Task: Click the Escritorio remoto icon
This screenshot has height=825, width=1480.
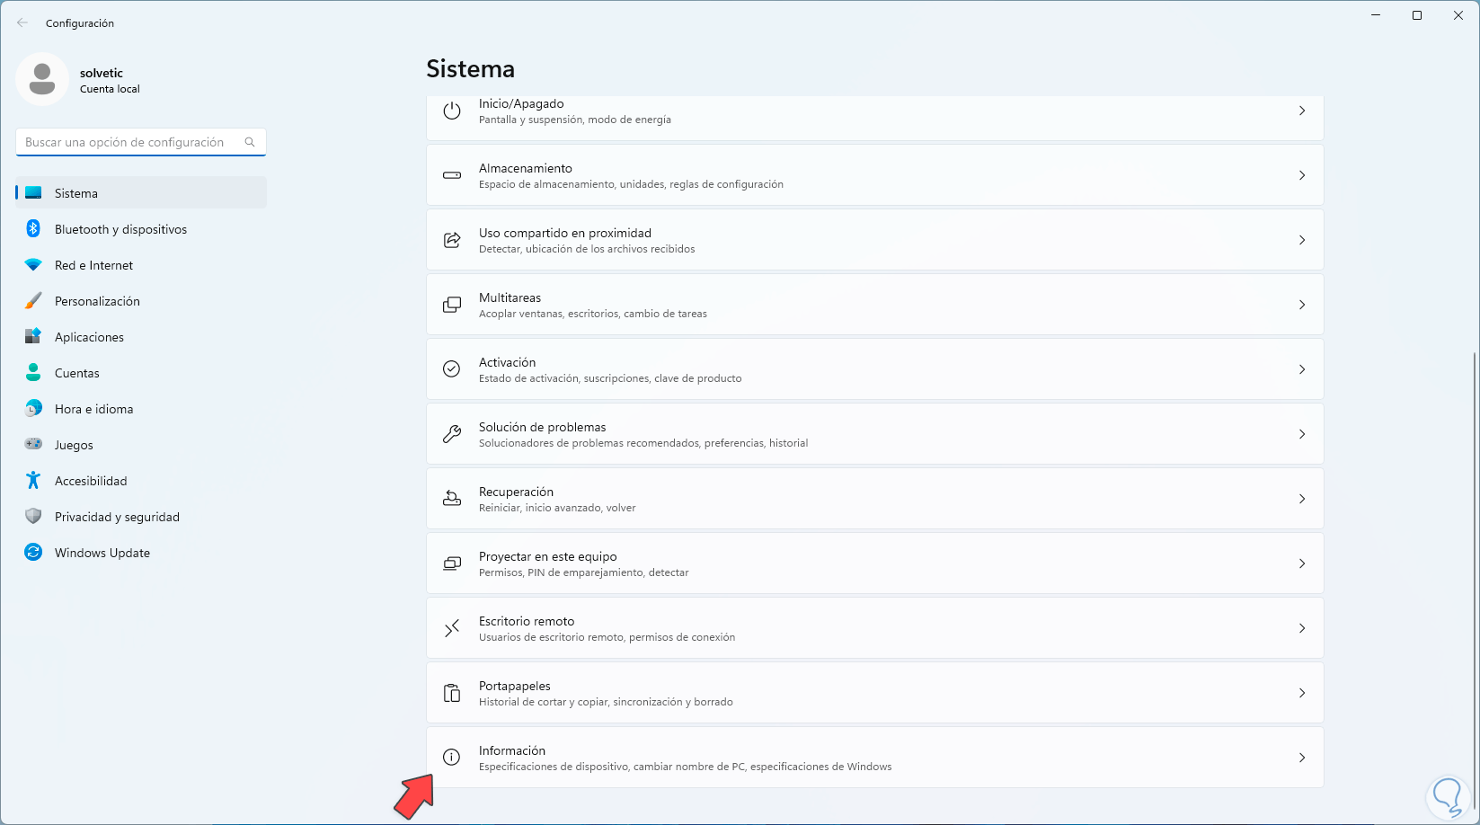Action: [452, 628]
